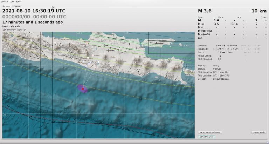Click the Phase Count value 11
Image resolution: width=269 pixels, height=144 pixels.
(x=219, y=56)
